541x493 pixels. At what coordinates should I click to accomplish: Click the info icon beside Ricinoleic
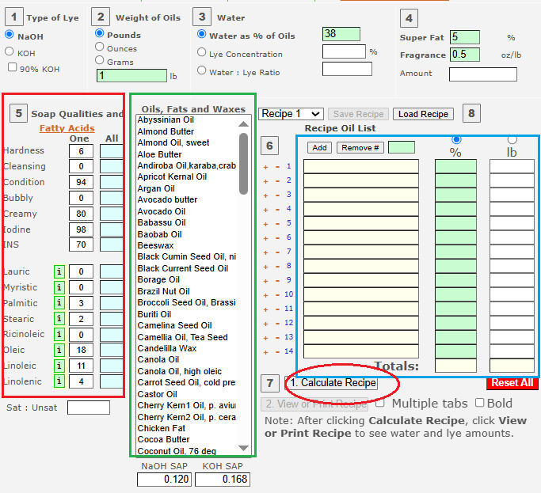pyautogui.click(x=59, y=335)
